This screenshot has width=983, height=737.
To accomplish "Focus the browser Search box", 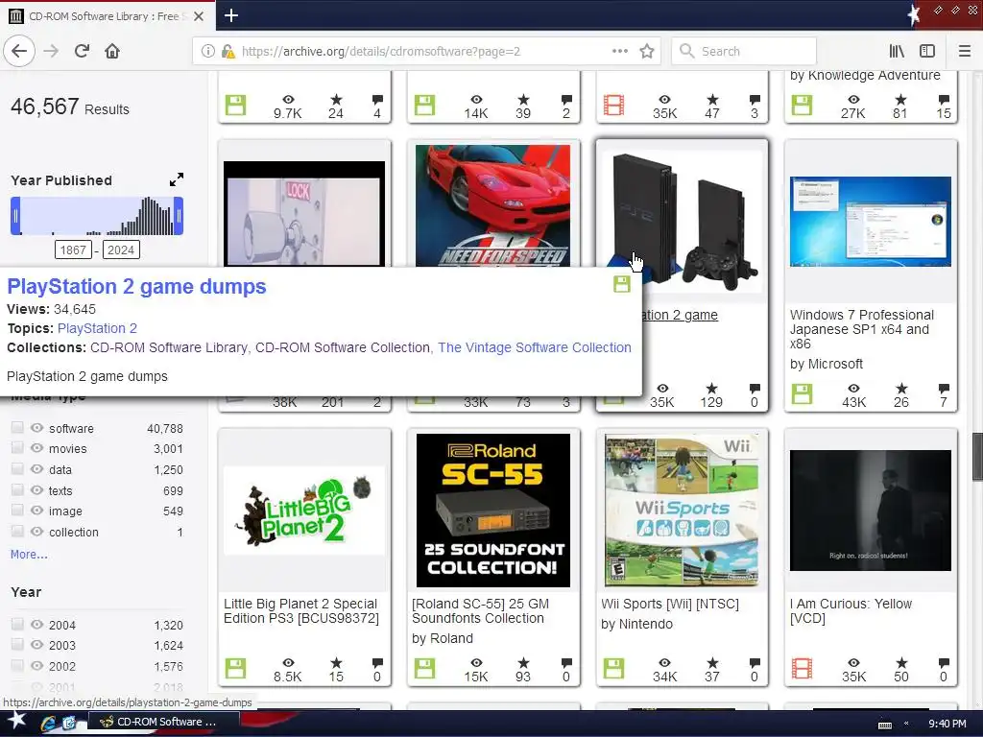I will tap(744, 51).
